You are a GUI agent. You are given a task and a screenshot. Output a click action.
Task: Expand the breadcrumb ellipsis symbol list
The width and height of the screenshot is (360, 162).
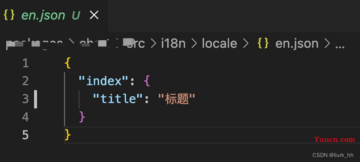(340, 45)
